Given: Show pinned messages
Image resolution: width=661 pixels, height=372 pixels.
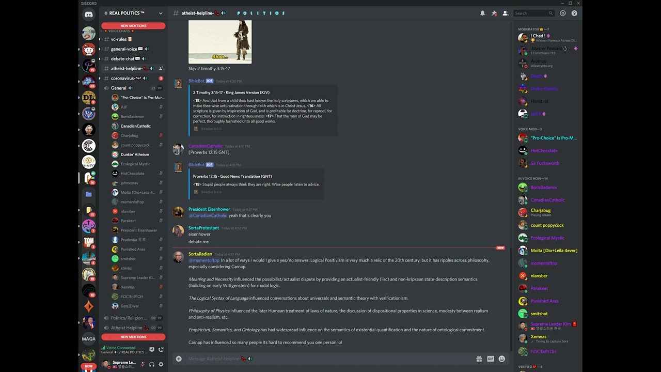Looking at the screenshot, I should click(494, 13).
